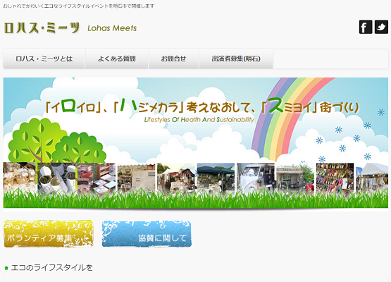391x282 pixels.
Task: Open the Twitter bird icon link
Action: point(381,27)
